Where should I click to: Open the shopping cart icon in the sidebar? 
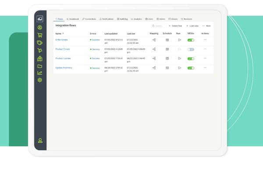point(40,35)
